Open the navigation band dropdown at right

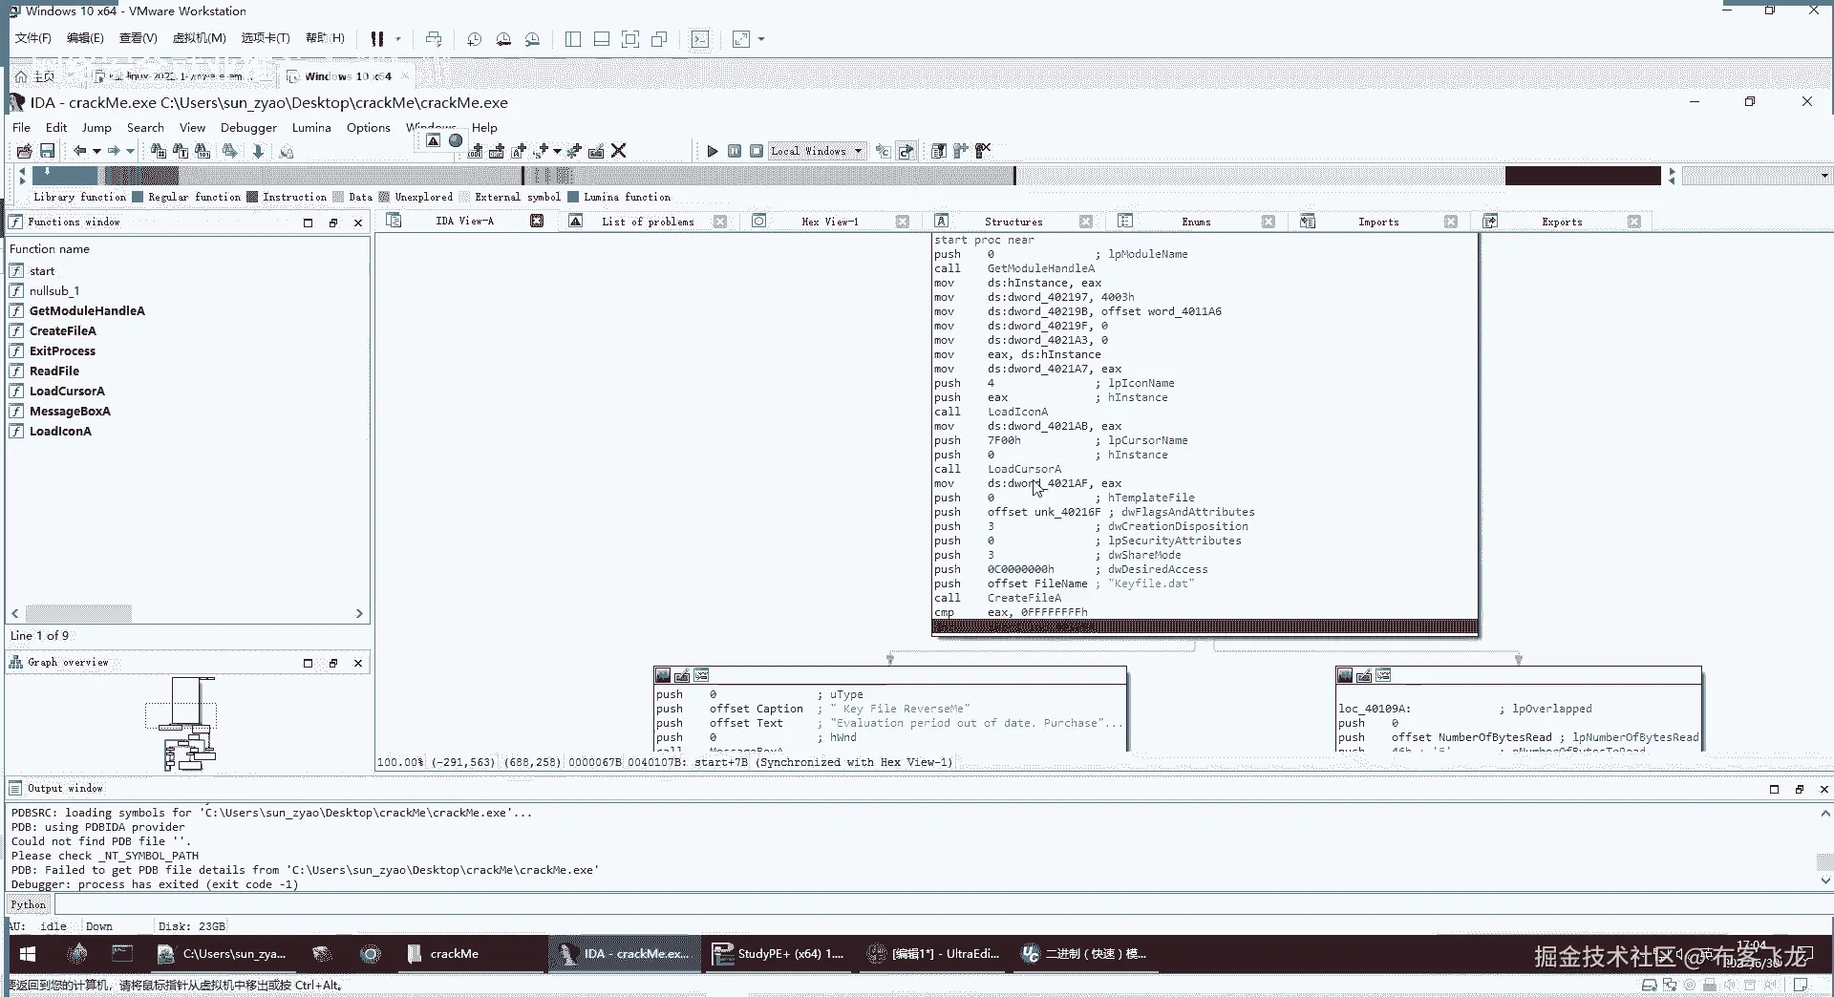click(x=1824, y=176)
